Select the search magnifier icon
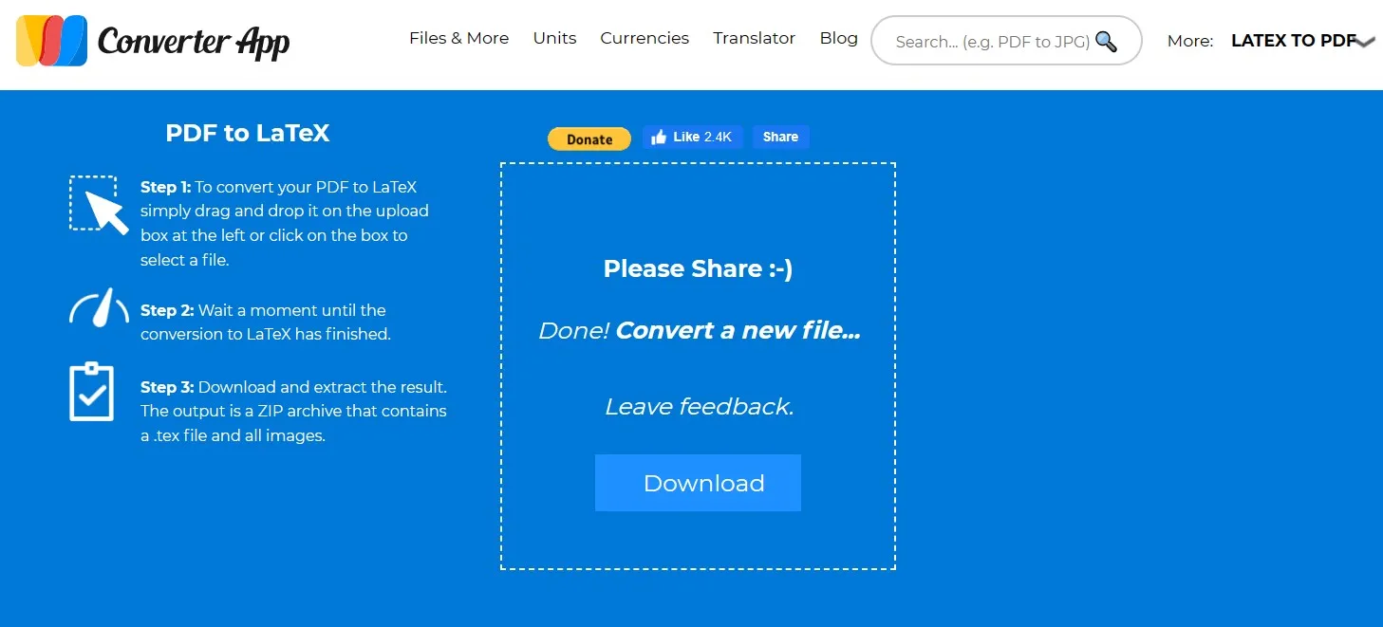1383x627 pixels. tap(1107, 41)
